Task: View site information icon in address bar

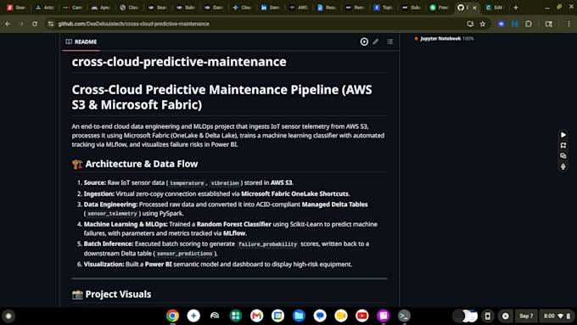Action: (51, 24)
